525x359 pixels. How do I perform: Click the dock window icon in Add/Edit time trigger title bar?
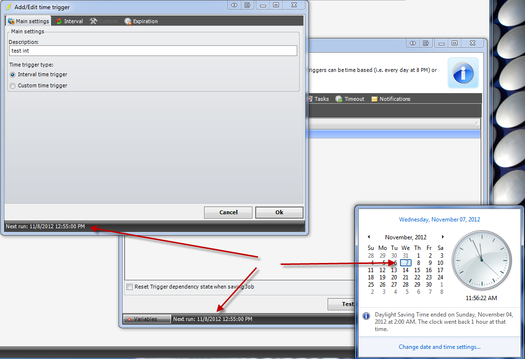click(247, 5)
